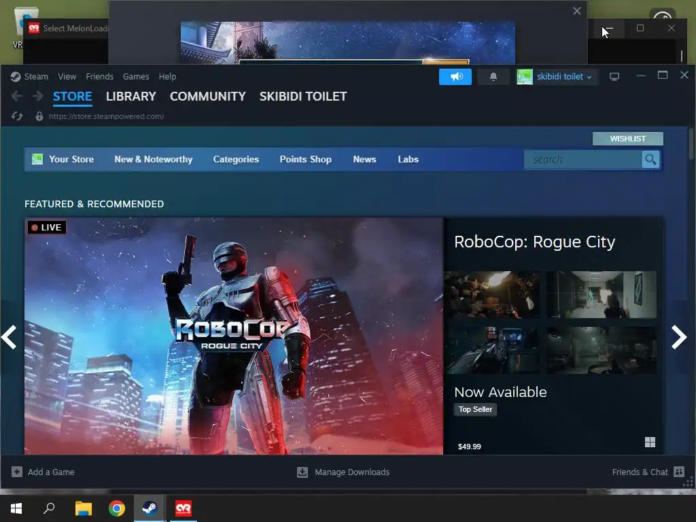Screen dimensions: 696x522
Task: Expand the Categories menu
Action: click(x=236, y=159)
